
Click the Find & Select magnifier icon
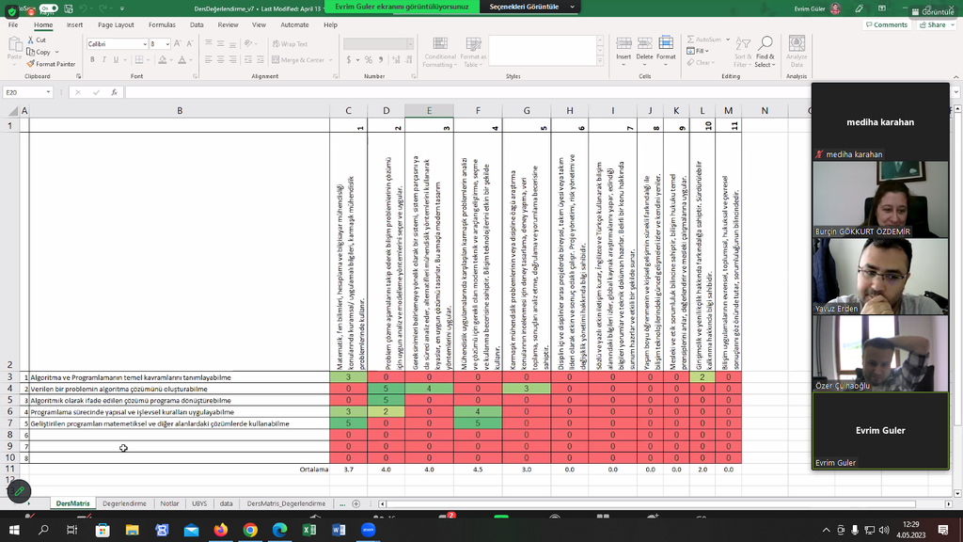(766, 43)
